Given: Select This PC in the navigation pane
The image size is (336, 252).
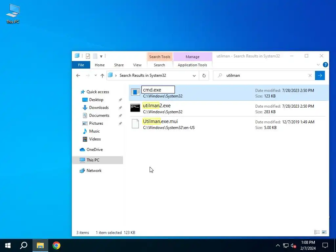Looking at the screenshot, I should pos(97,160).
